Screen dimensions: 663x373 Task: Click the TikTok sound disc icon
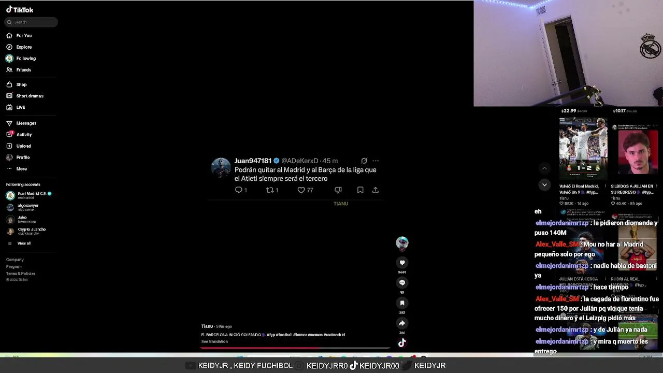point(402,343)
